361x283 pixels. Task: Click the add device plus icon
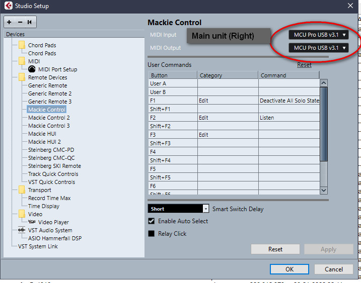pos(9,22)
